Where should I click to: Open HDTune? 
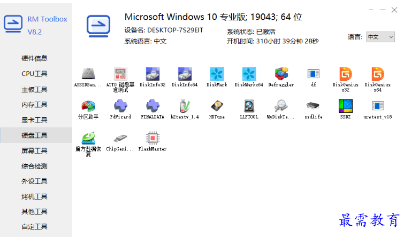click(x=217, y=106)
